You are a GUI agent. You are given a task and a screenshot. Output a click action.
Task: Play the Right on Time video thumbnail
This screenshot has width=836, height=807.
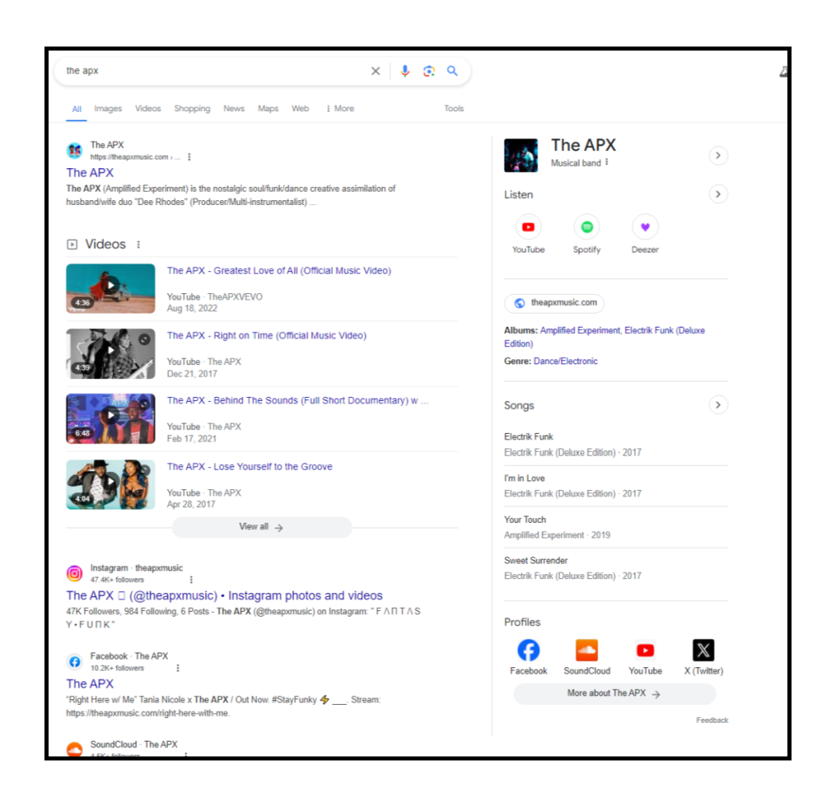110,353
